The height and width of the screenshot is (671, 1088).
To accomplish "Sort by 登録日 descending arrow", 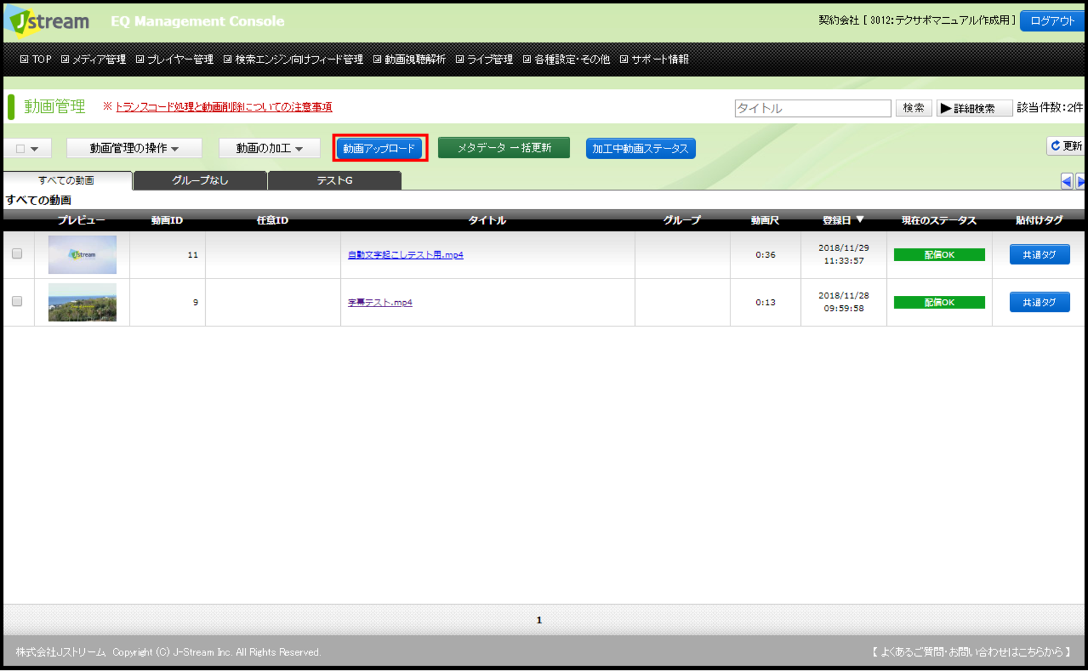I will pos(859,220).
